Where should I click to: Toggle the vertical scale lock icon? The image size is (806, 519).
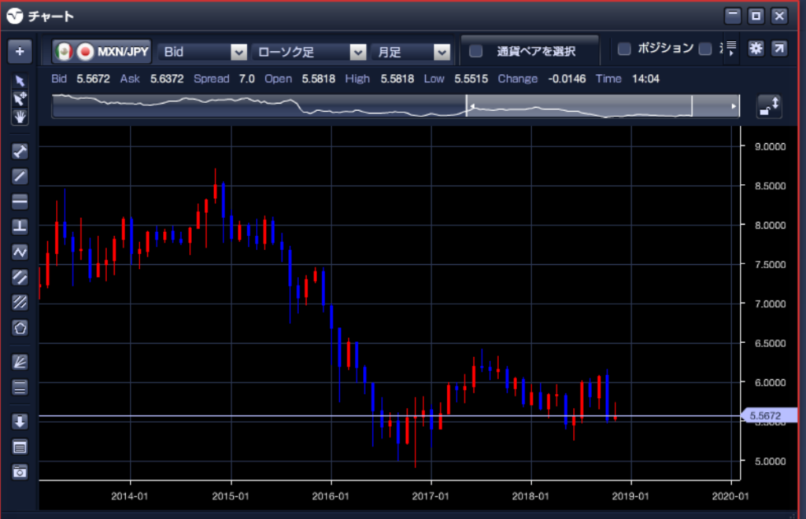pyautogui.click(x=770, y=106)
